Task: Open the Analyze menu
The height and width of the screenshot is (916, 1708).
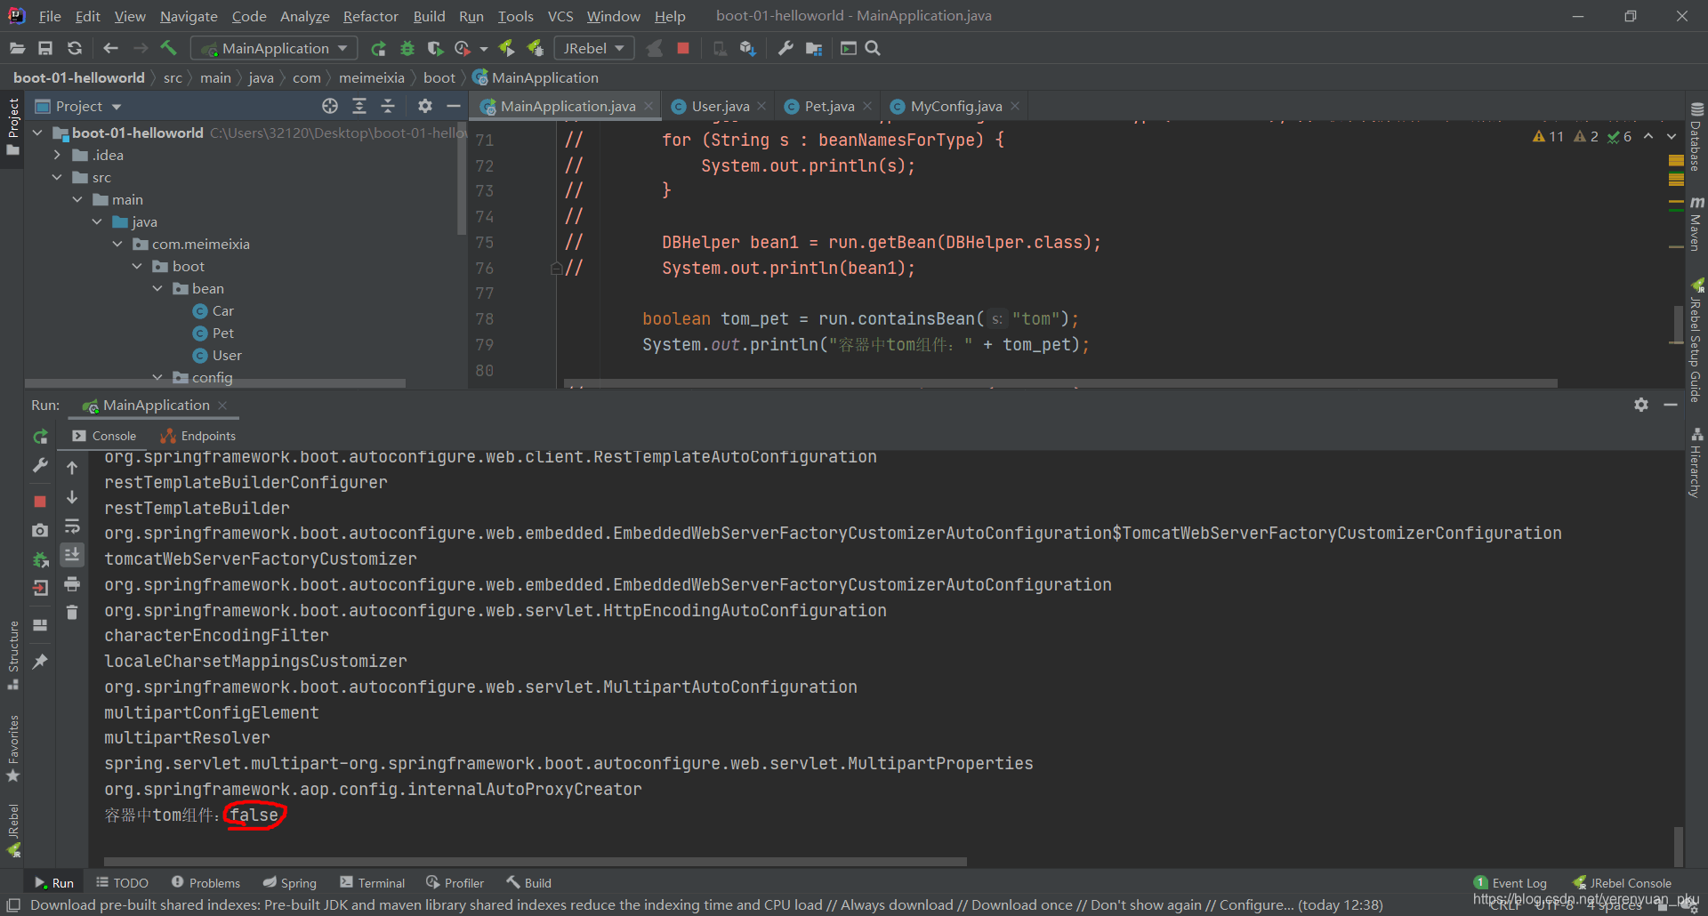Action: (x=304, y=16)
